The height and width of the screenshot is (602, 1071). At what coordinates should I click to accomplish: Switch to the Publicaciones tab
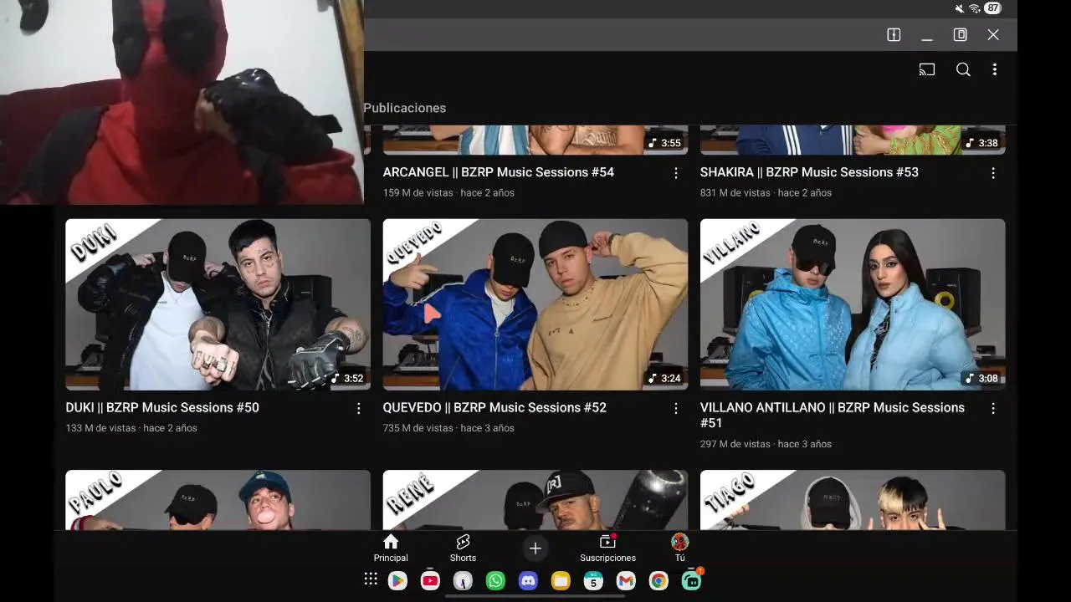(405, 108)
